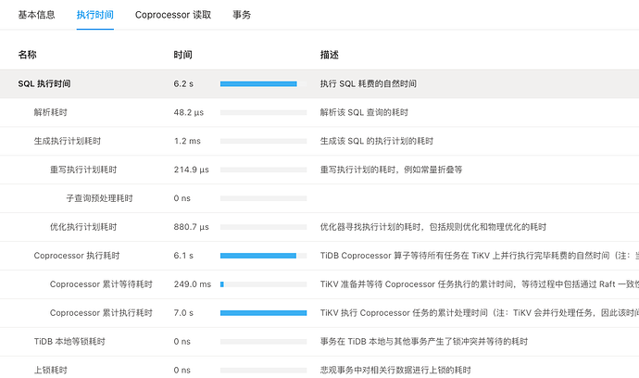
Task: Select the TiDB 本地等锁耗时 row label
Action: point(69,342)
